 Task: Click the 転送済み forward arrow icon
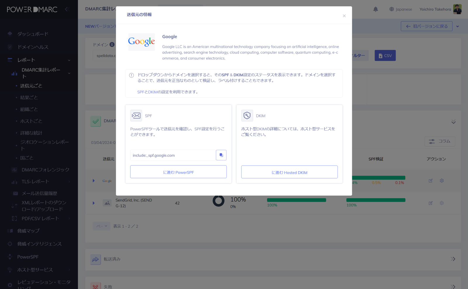(x=96, y=259)
